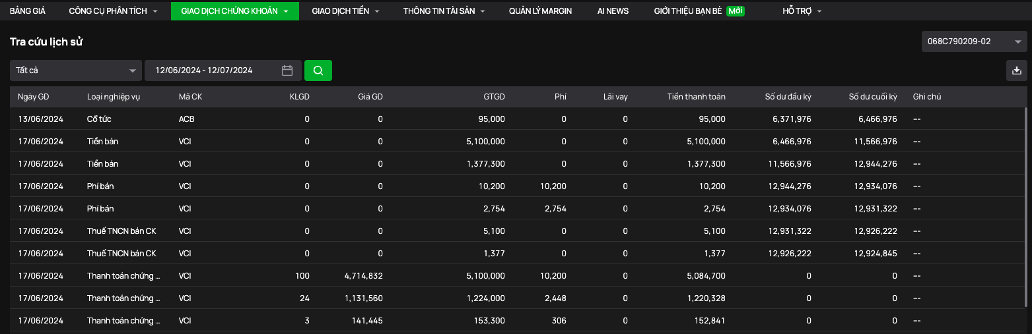Viewport: 1032px width, 334px height.
Task: Open the Giao dịch tiền menu
Action: click(345, 11)
